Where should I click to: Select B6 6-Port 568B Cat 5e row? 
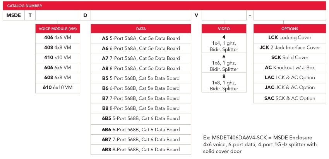point(141,88)
